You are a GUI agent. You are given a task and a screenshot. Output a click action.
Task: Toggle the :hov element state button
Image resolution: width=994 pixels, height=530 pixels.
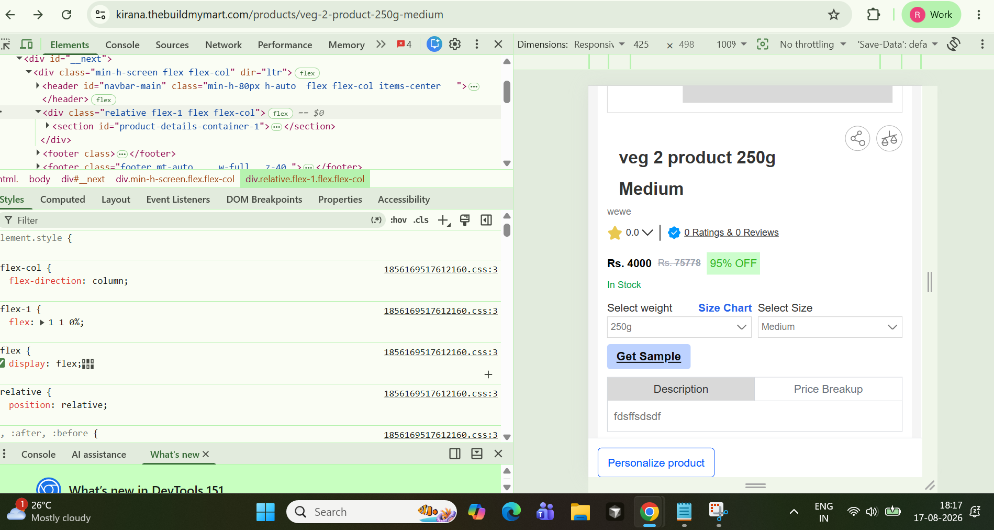(x=398, y=220)
